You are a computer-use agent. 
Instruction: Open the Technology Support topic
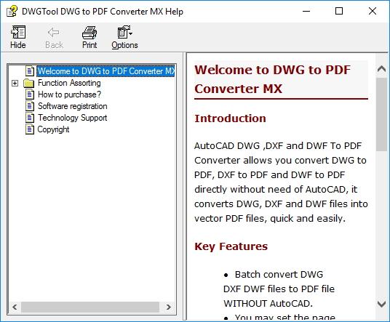(72, 118)
